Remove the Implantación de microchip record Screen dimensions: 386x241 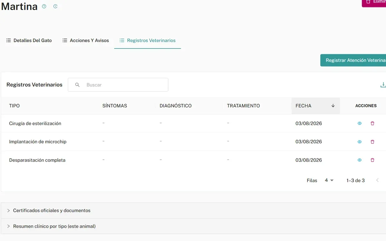[372, 142]
